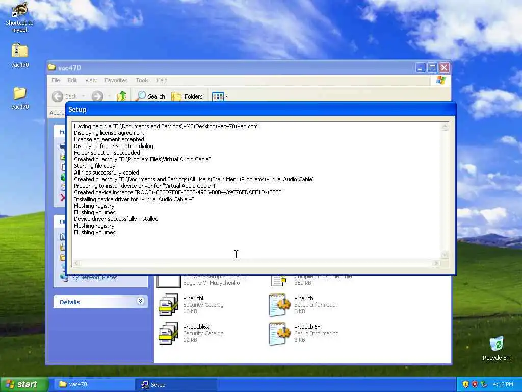Click the security shield tray icon
The image size is (522, 392).
(x=465, y=384)
